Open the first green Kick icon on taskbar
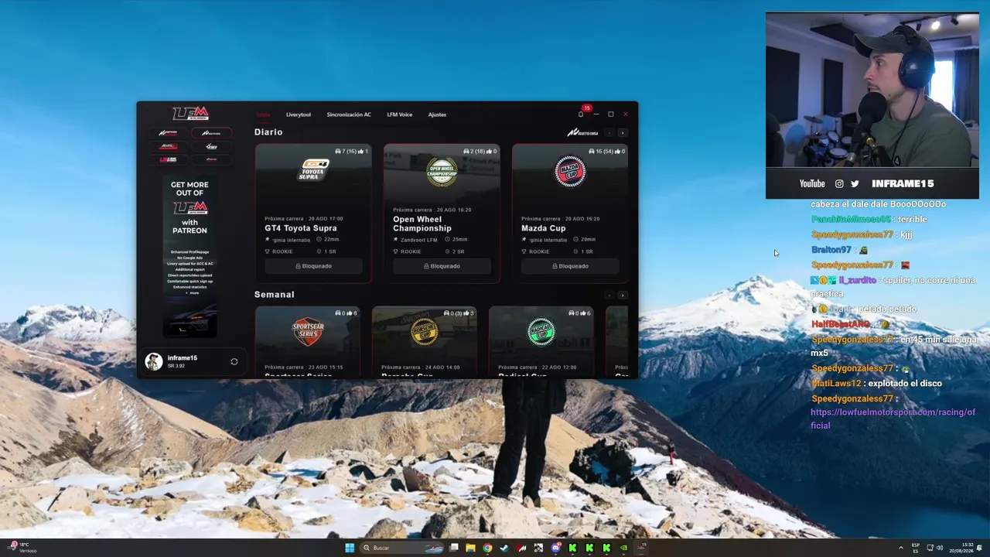 click(572, 548)
